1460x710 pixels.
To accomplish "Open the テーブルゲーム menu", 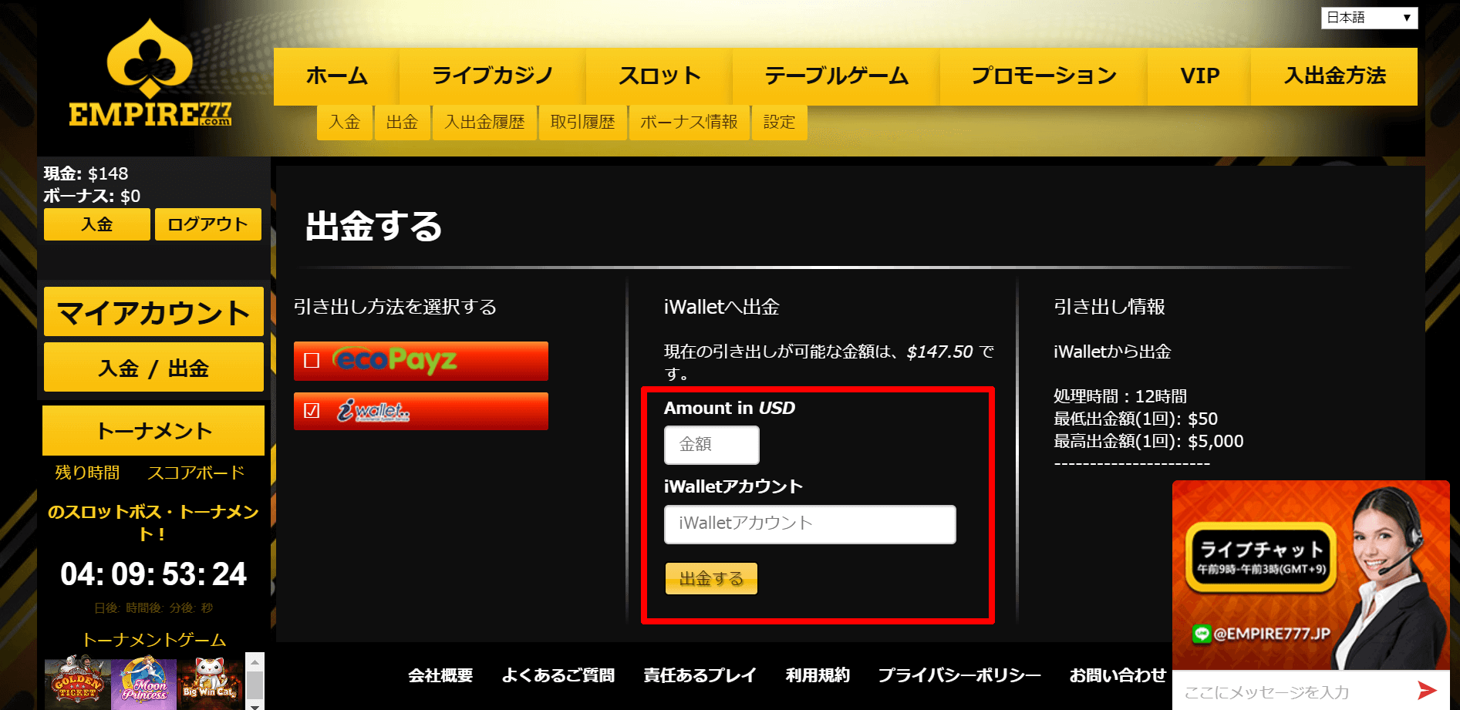I will point(836,76).
